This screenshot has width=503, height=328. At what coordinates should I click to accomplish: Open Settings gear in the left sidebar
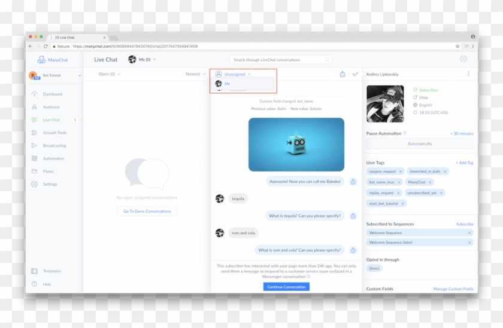coord(34,184)
